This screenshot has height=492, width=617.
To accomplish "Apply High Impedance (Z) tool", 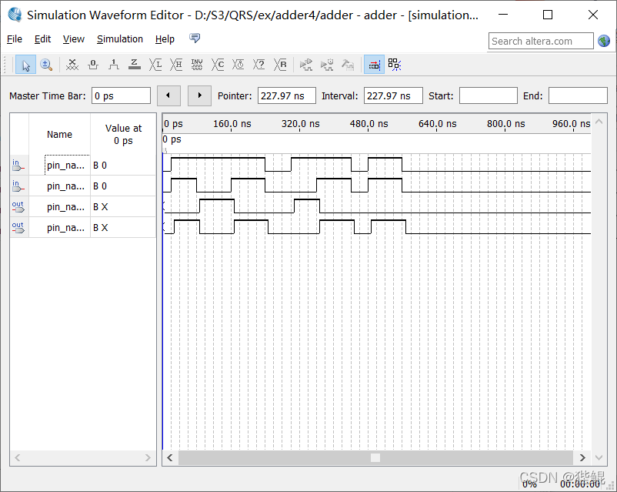I will 134,65.
